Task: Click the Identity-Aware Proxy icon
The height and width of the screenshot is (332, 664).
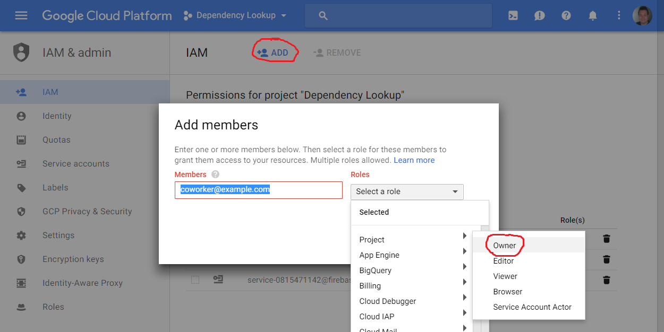Action: [21, 283]
